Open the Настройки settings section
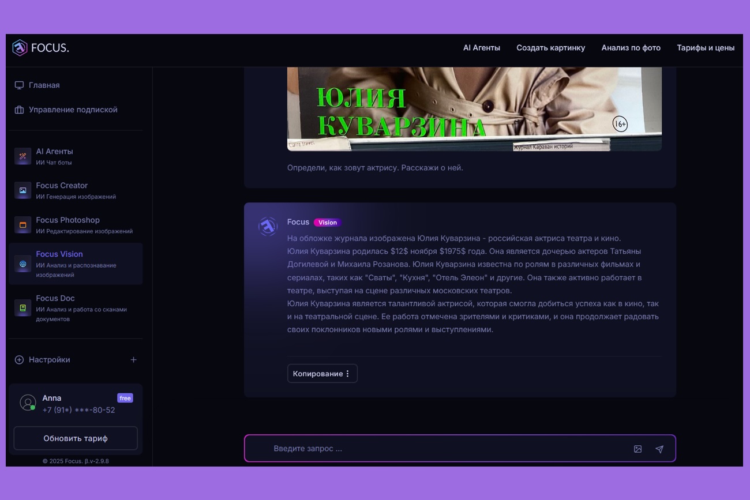This screenshot has height=500, width=750. coord(49,360)
